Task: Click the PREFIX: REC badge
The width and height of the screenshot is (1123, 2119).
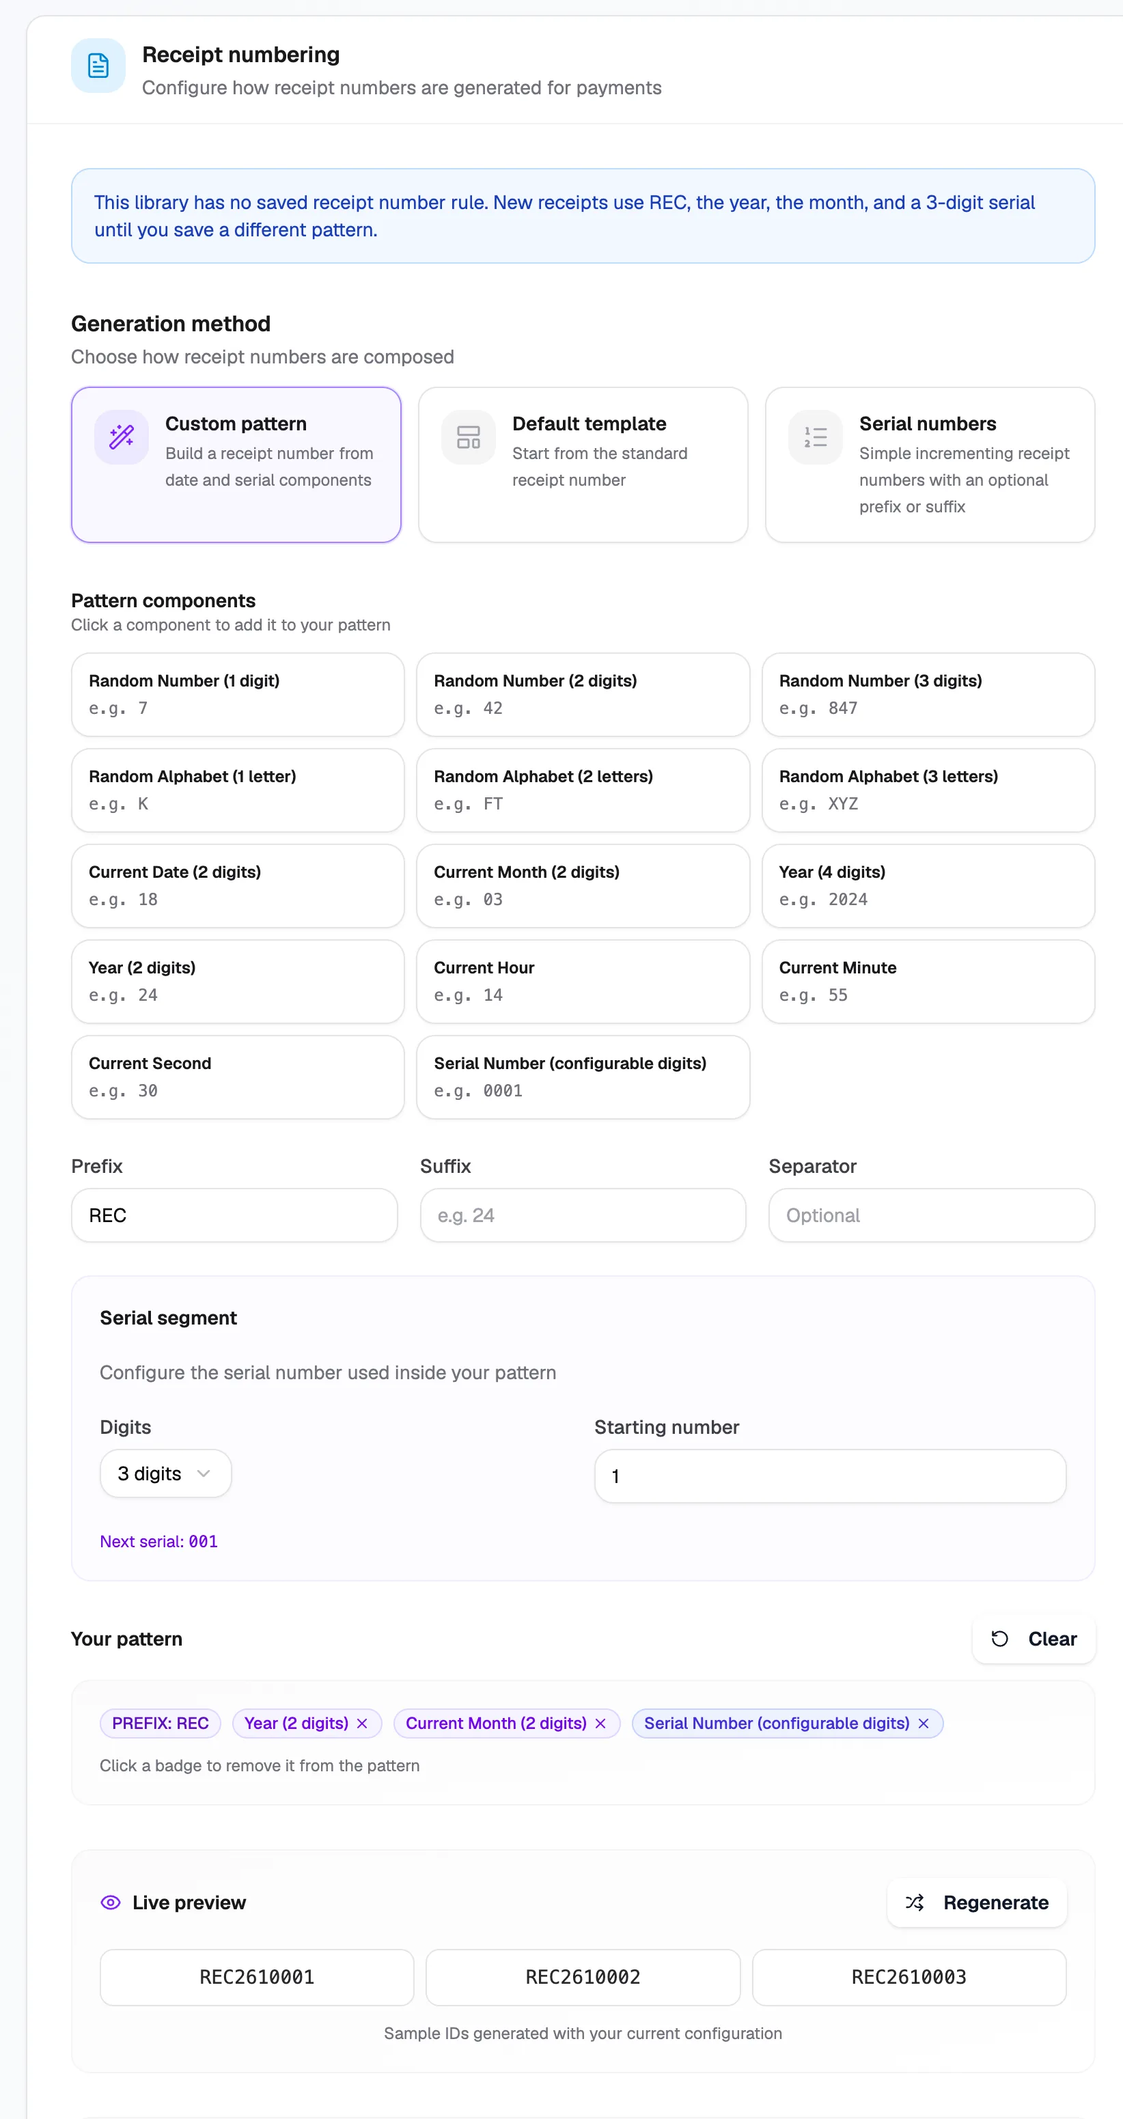Action: (161, 1723)
